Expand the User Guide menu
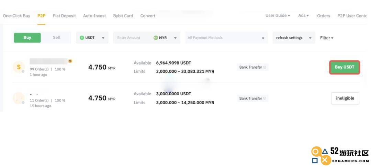The image size is (372, 167). 278,15
